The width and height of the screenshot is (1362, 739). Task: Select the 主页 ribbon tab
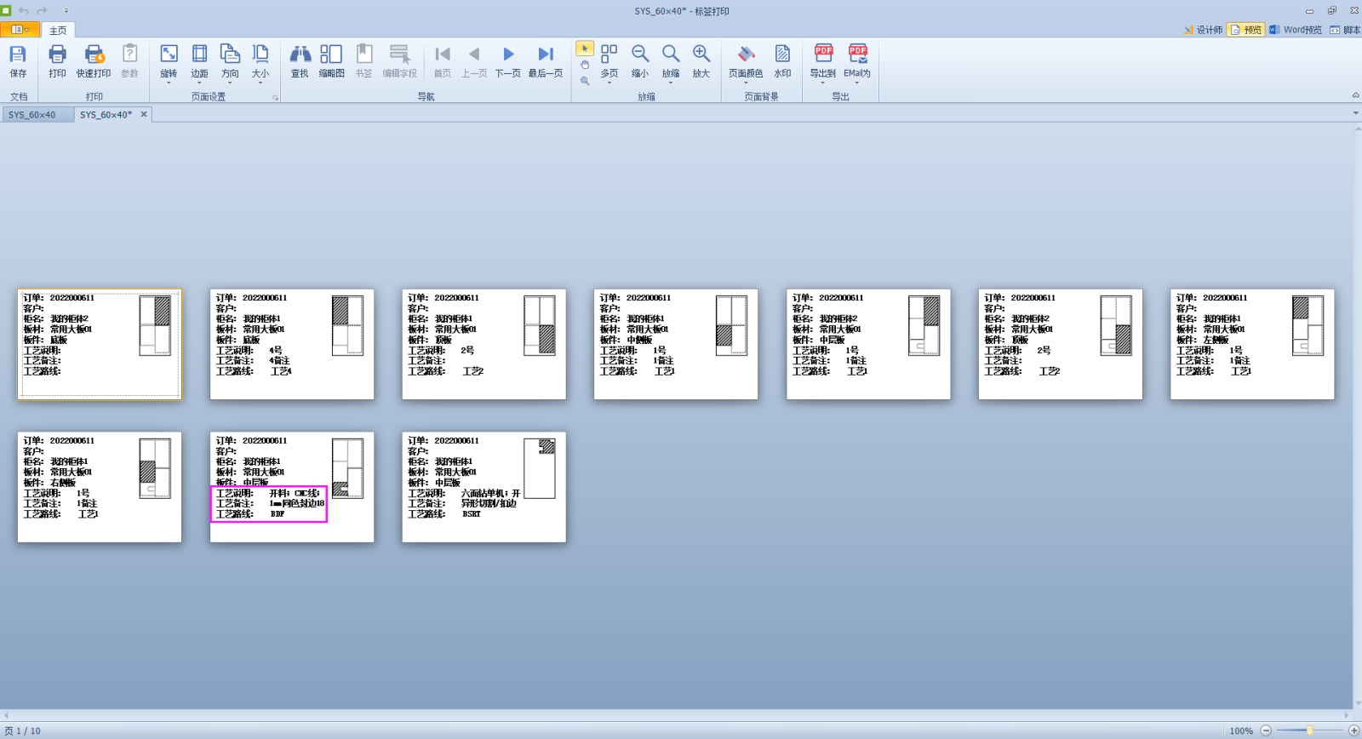click(58, 31)
